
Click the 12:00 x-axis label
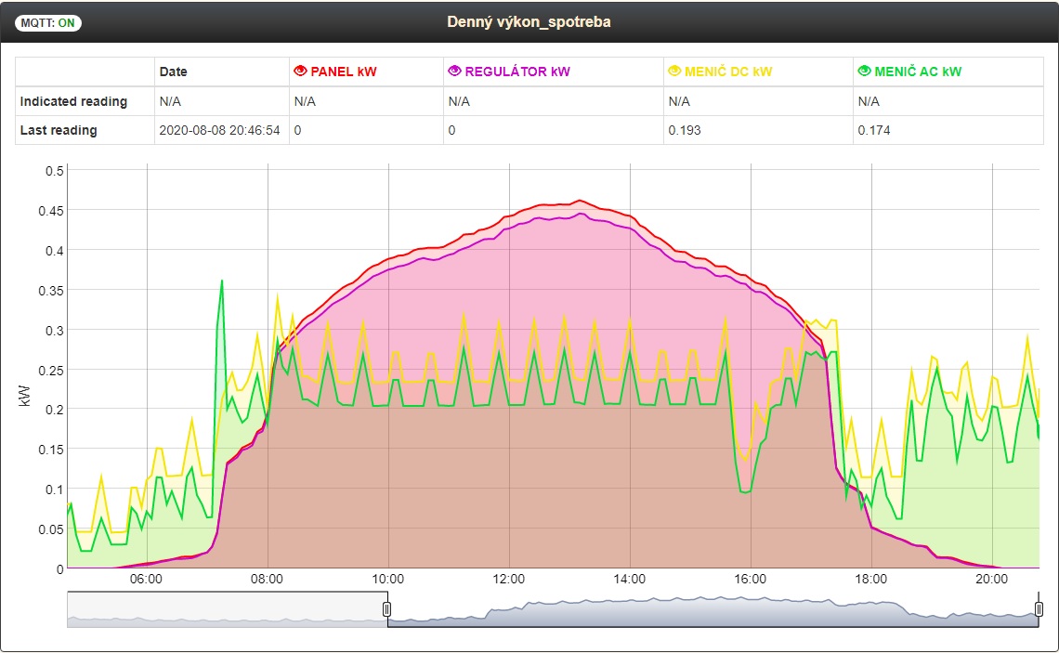(x=508, y=580)
